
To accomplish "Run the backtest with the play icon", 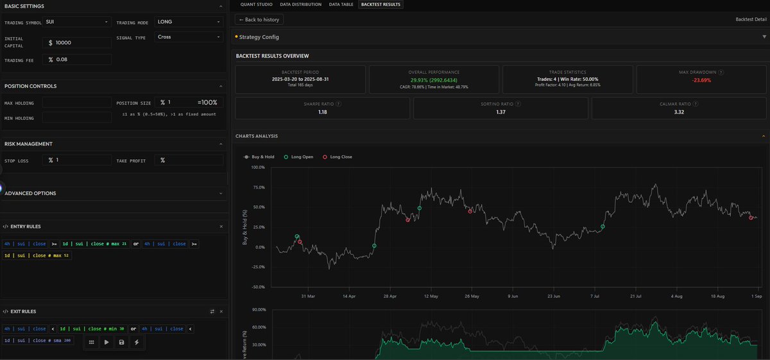I will tap(107, 343).
